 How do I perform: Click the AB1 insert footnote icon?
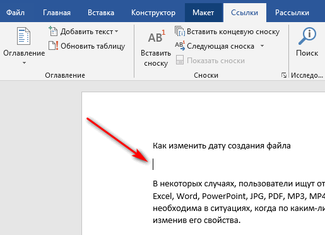click(x=157, y=37)
